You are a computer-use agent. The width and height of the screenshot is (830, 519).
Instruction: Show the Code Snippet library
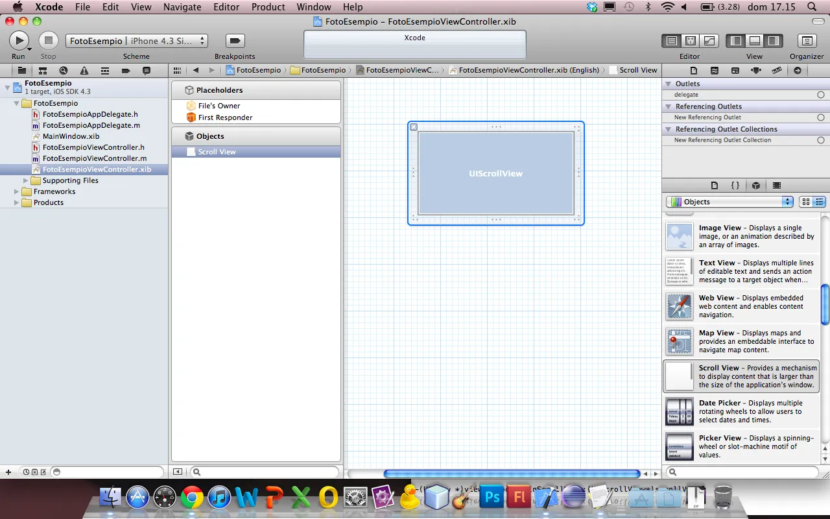735,186
